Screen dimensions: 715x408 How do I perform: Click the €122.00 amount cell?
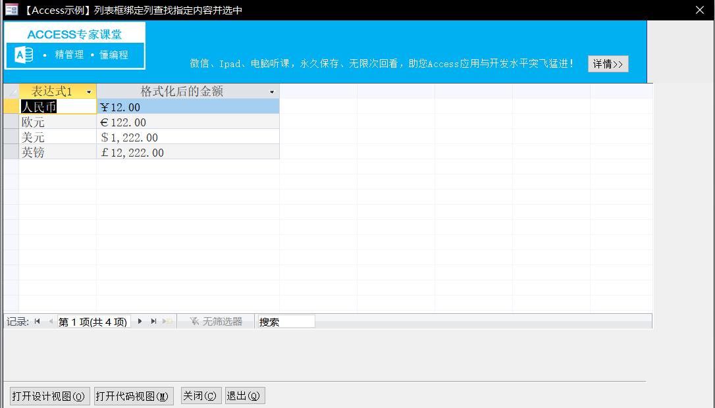[188, 122]
